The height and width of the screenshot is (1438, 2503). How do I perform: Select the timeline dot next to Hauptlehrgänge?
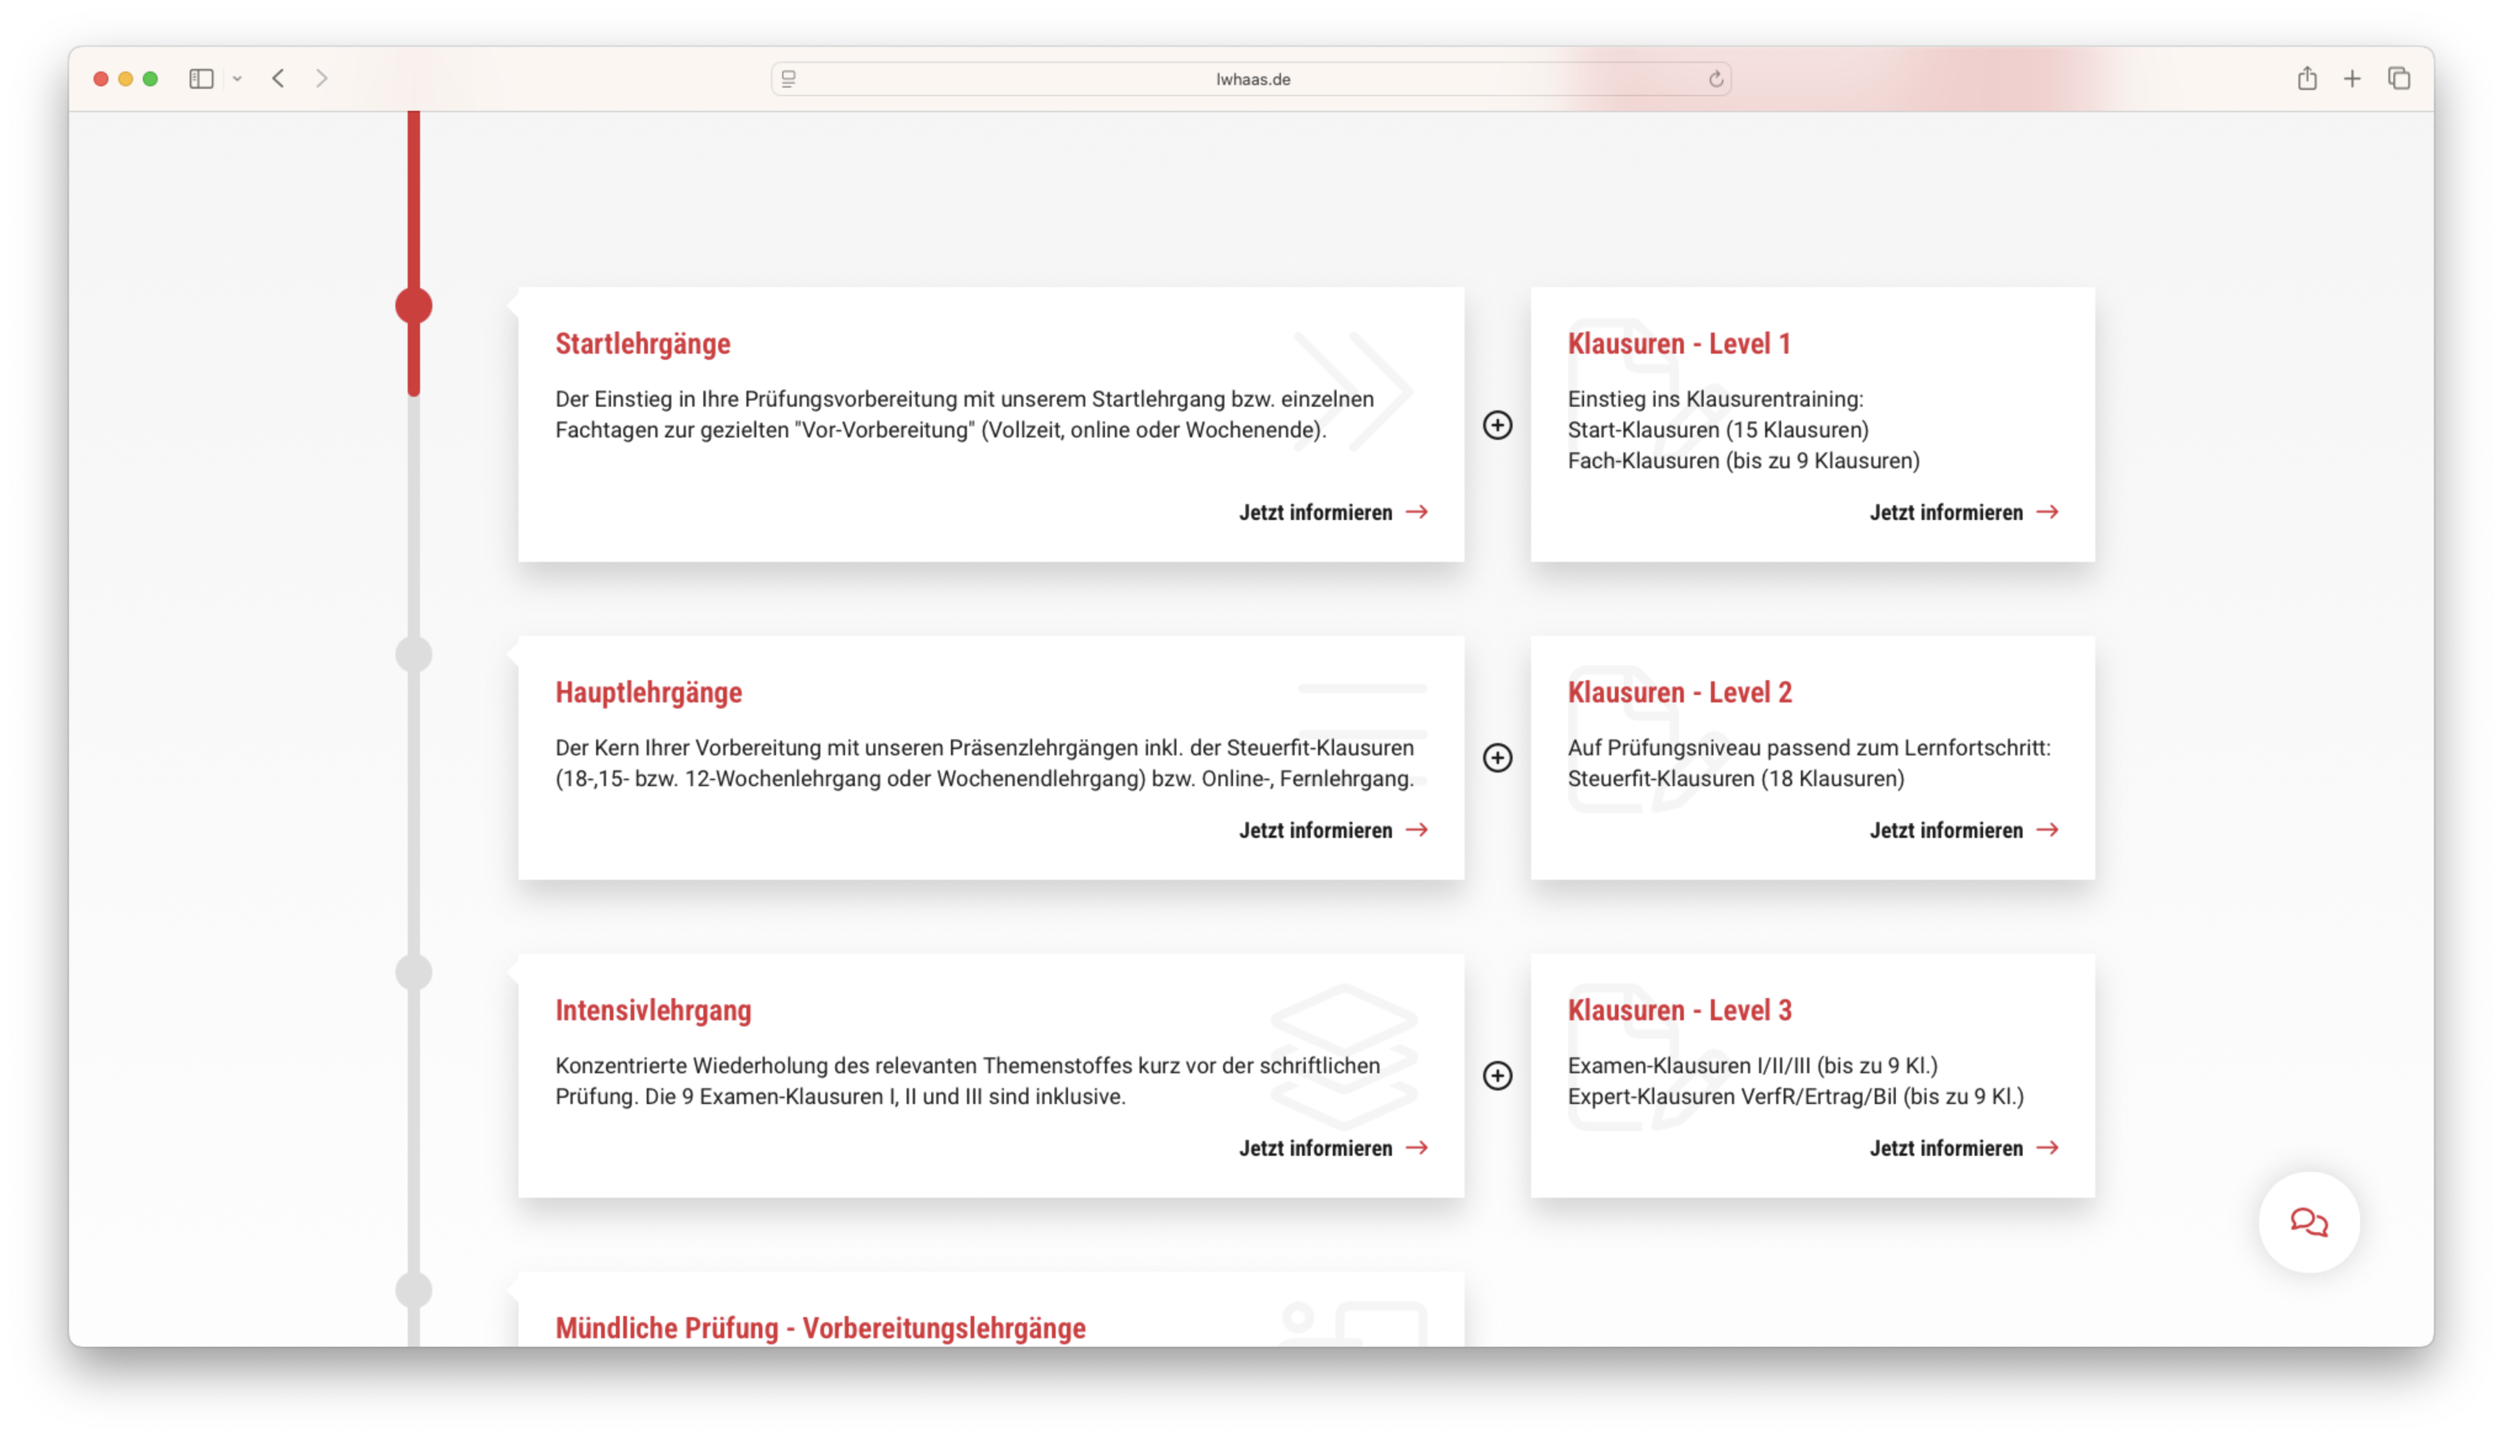click(413, 653)
